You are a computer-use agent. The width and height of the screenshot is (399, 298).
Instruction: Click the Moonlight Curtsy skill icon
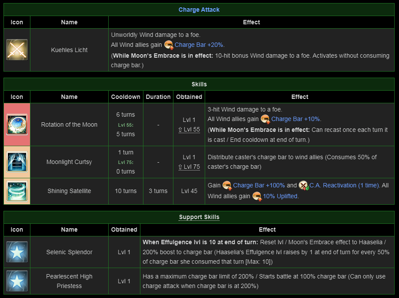tap(17, 162)
